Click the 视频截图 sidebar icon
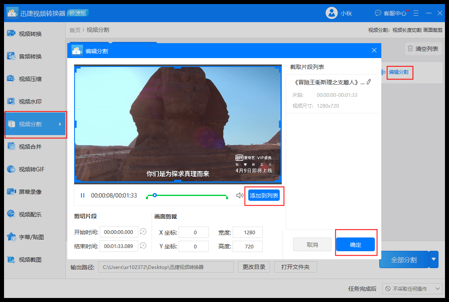The width and height of the screenshot is (449, 302). point(11,260)
